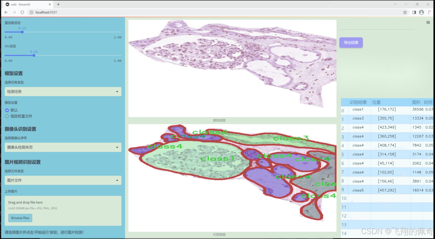Click the area value 7842
The height and width of the screenshot is (239, 435).
pos(416,145)
